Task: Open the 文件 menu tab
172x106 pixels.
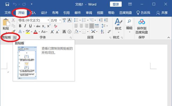Action: 8,13
